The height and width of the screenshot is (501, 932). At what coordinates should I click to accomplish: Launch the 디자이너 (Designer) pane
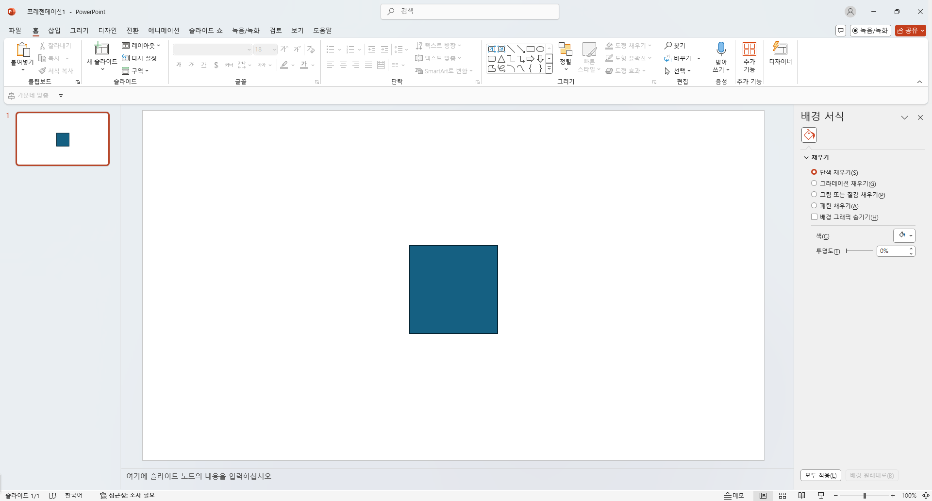(781, 53)
